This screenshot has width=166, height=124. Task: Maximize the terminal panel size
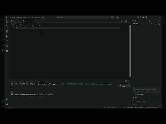126,81
